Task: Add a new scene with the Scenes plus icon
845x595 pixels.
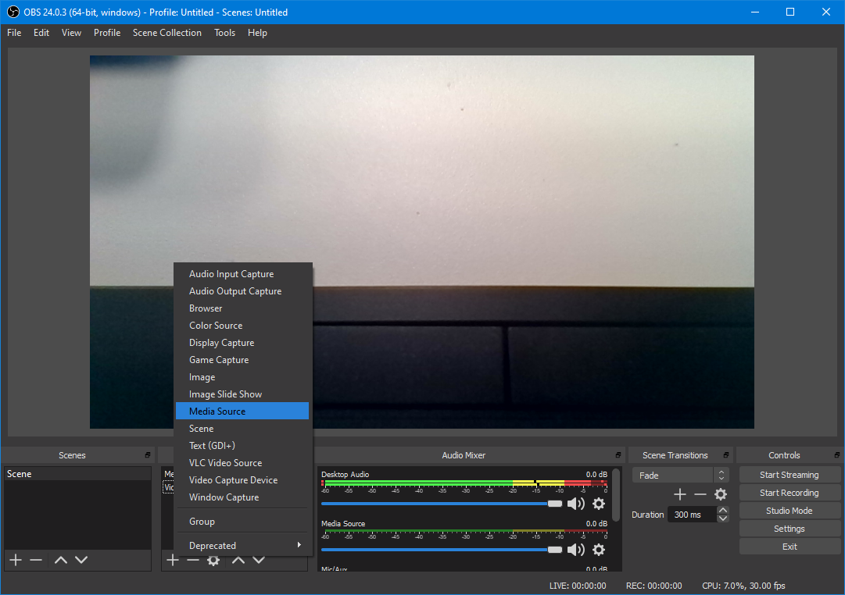Action: point(16,560)
